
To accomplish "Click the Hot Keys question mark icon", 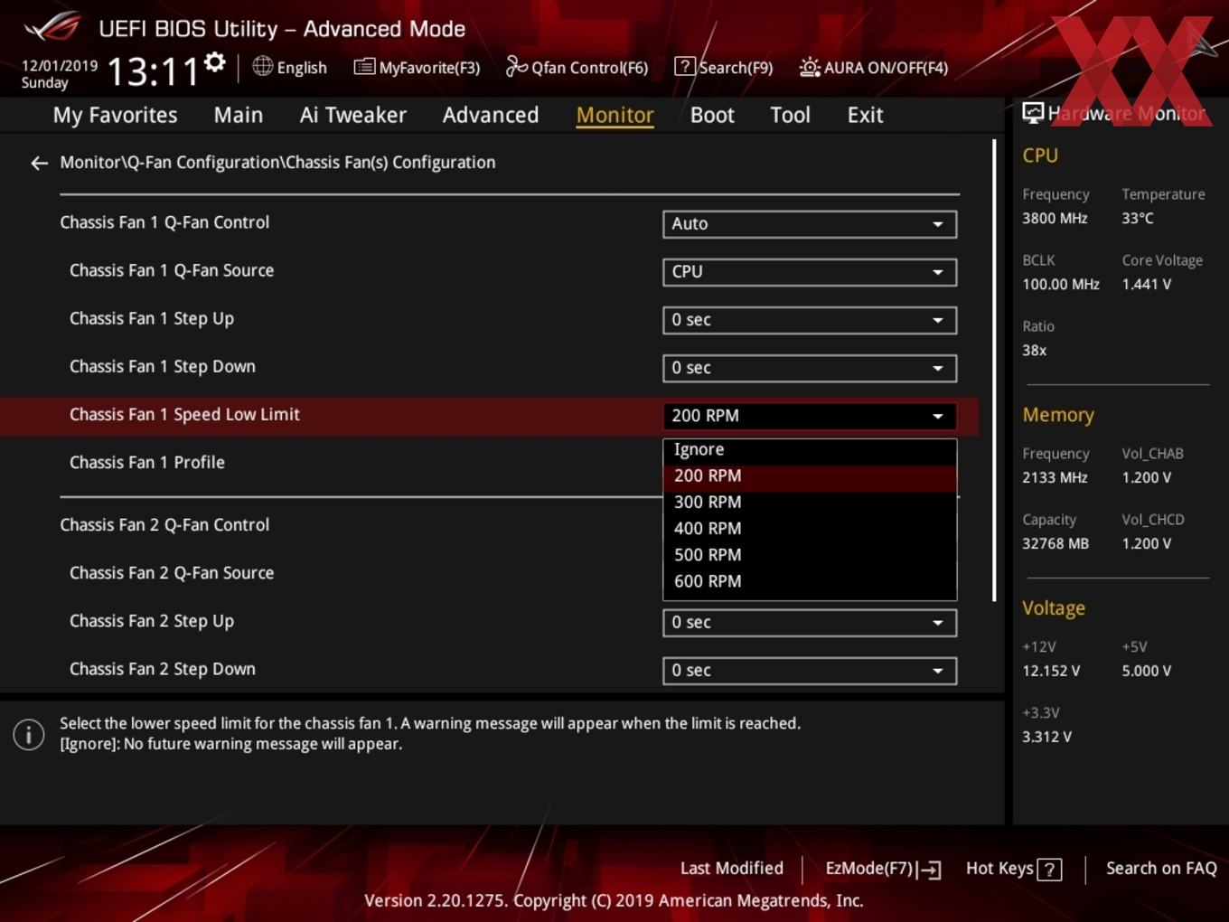I will (1049, 870).
